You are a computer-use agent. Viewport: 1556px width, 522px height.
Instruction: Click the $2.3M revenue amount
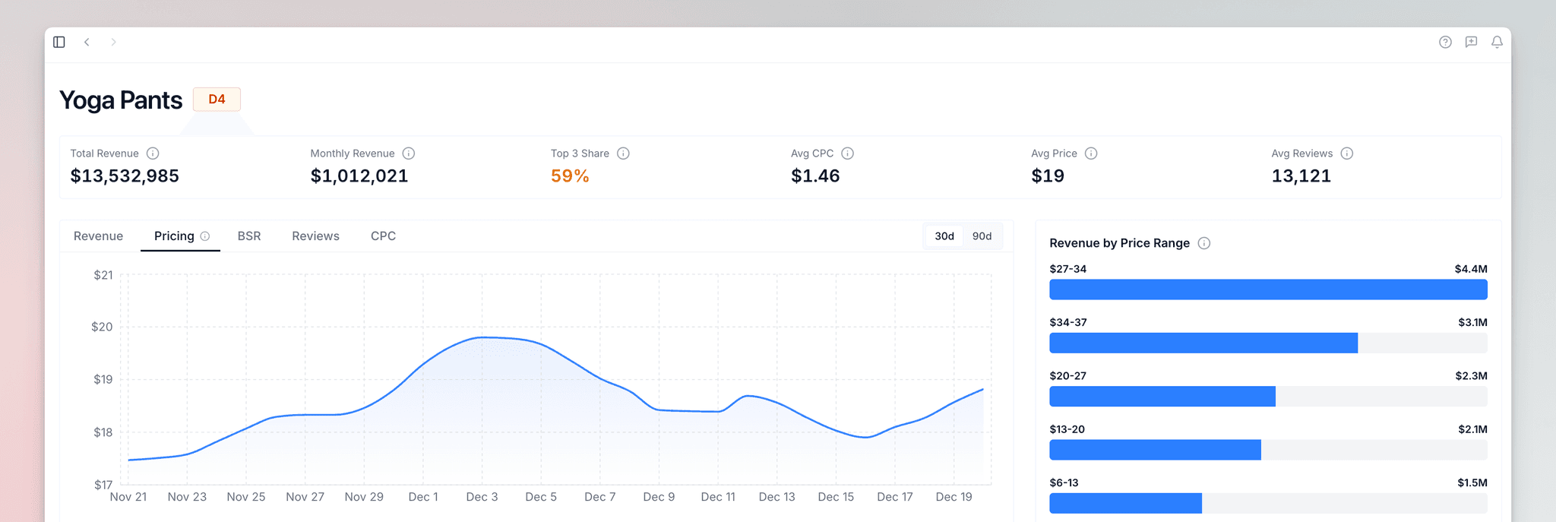coord(1471,376)
